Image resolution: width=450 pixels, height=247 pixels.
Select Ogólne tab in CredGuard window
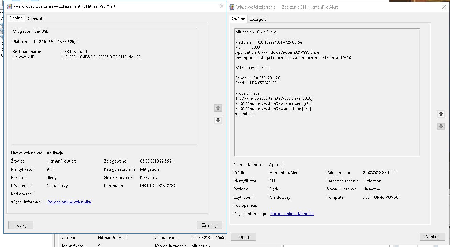(238, 19)
